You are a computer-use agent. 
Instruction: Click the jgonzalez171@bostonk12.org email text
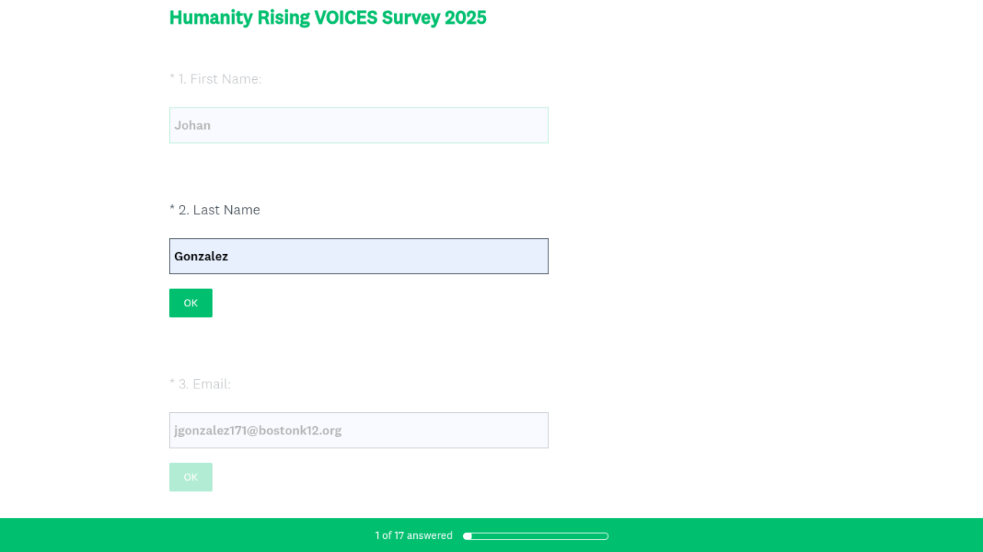258,430
